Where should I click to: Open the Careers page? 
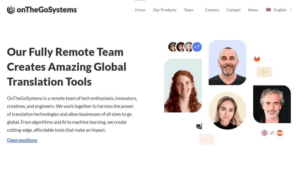pos(212,10)
